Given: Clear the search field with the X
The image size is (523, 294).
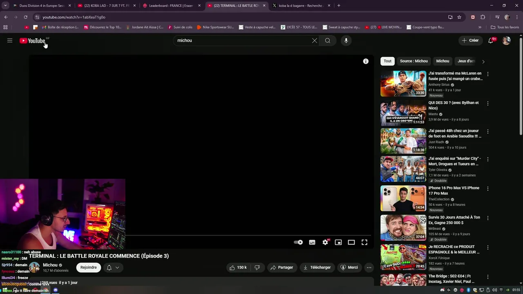Looking at the screenshot, I should click(315, 40).
